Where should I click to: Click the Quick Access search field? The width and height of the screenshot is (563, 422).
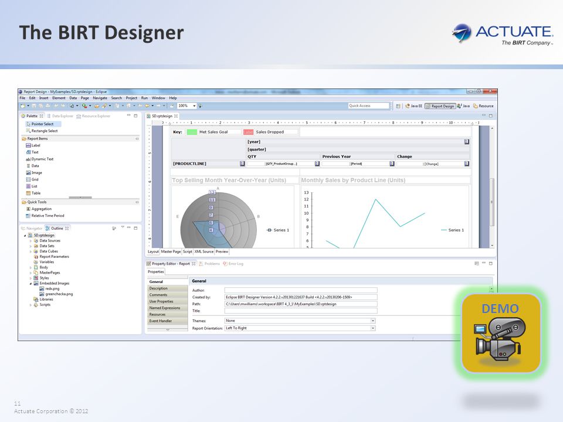click(x=369, y=106)
